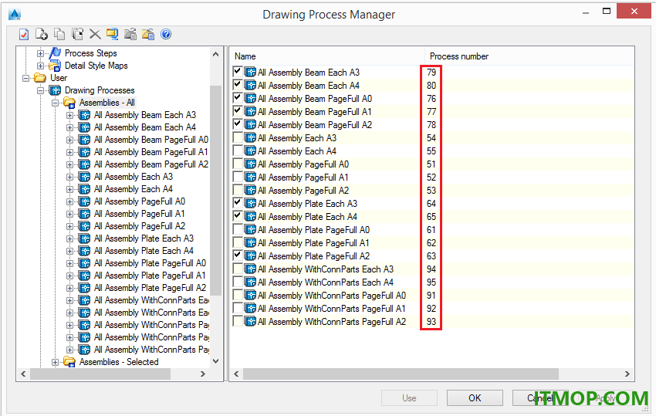Image resolution: width=656 pixels, height=416 pixels.
Task: Click process number 65
Action: (431, 217)
